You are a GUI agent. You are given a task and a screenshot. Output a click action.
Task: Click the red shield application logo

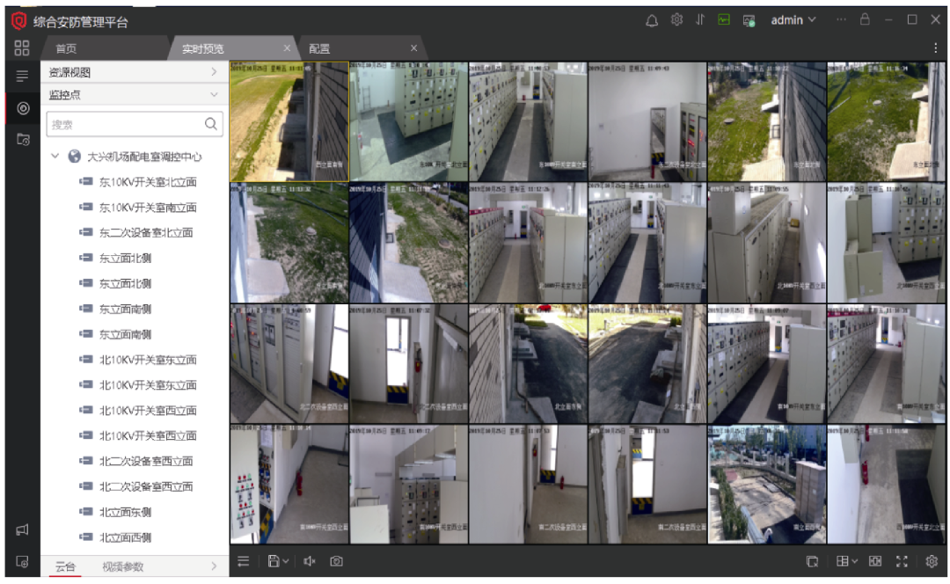point(18,21)
